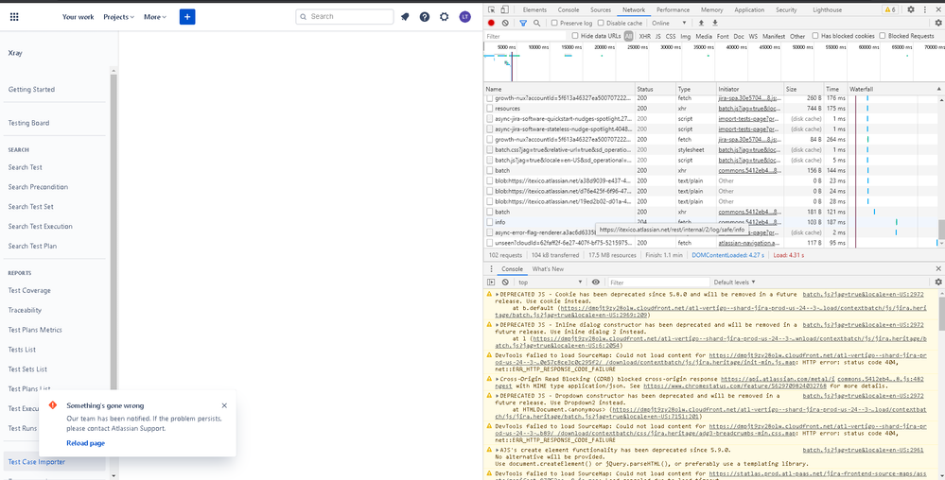Click the Reload page link

[x=85, y=442]
